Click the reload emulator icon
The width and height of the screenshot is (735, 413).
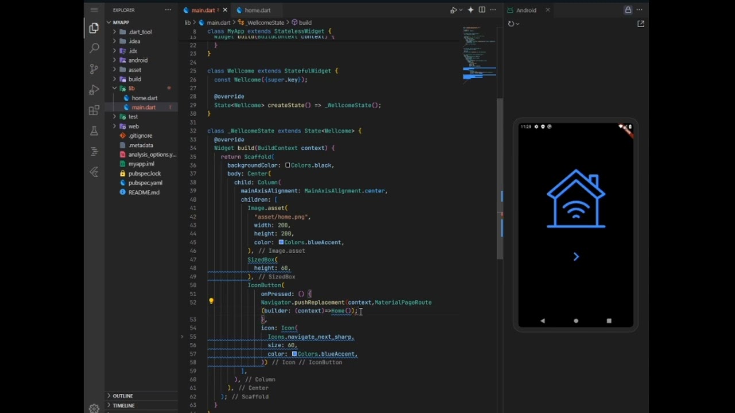click(511, 24)
